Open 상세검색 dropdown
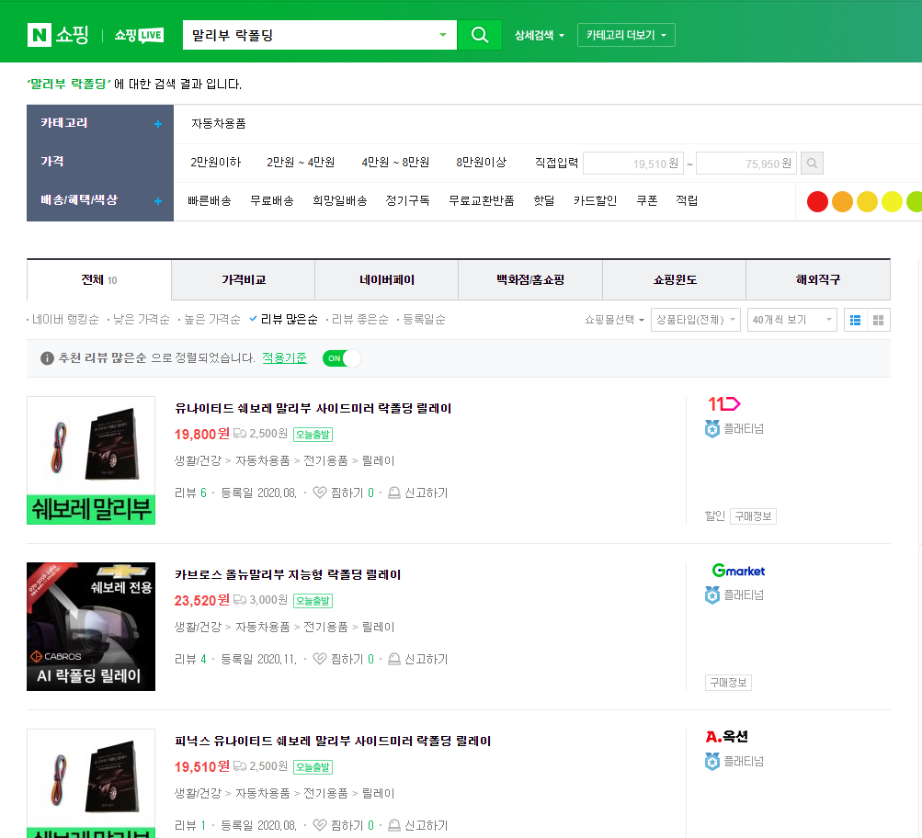Viewport: 922px width, 838px height. point(540,35)
